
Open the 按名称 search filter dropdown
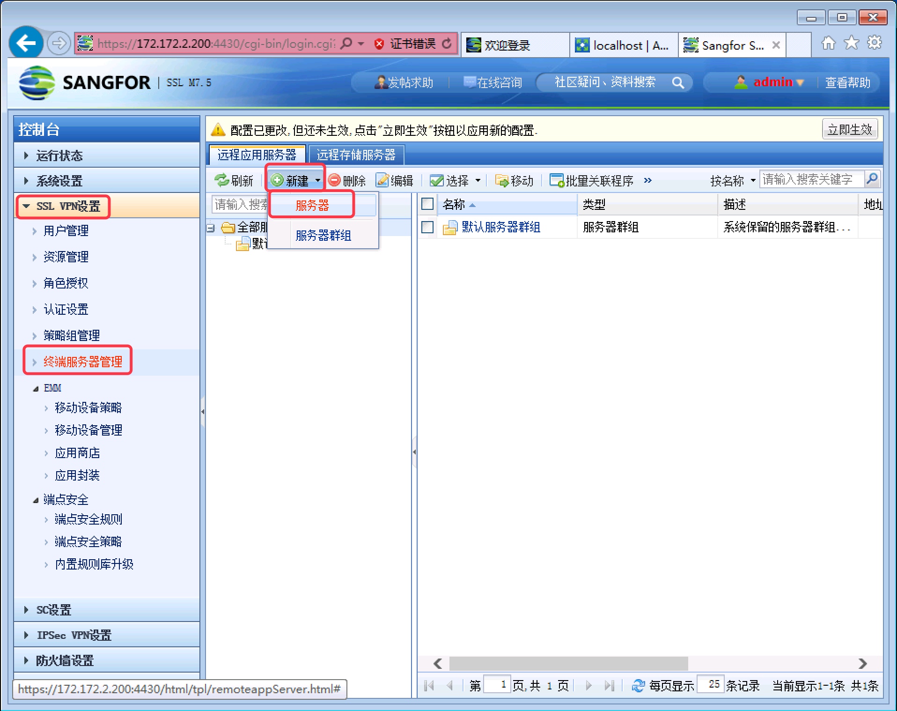point(733,180)
